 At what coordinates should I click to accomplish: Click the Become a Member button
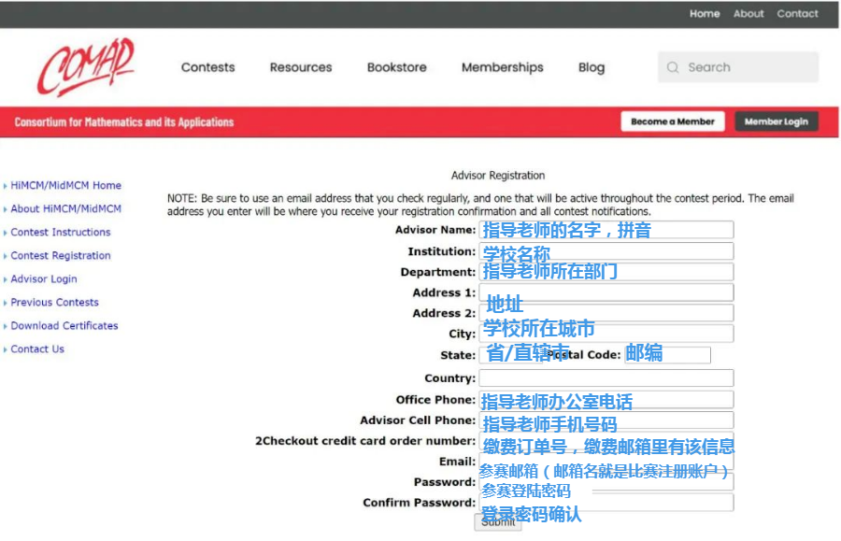click(x=673, y=121)
